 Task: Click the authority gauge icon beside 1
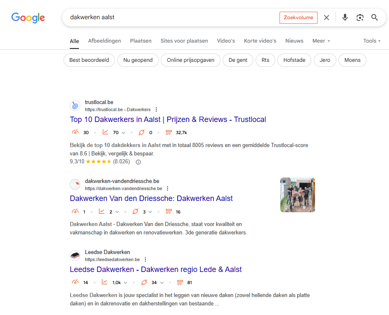pyautogui.click(x=75, y=211)
